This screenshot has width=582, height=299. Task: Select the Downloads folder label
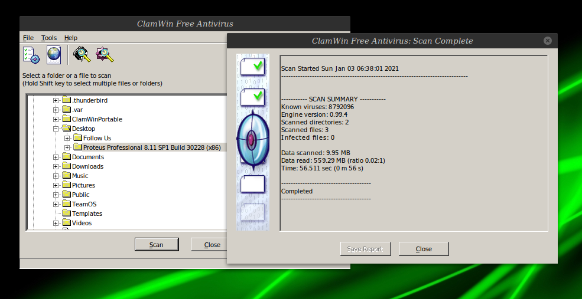[87, 166]
